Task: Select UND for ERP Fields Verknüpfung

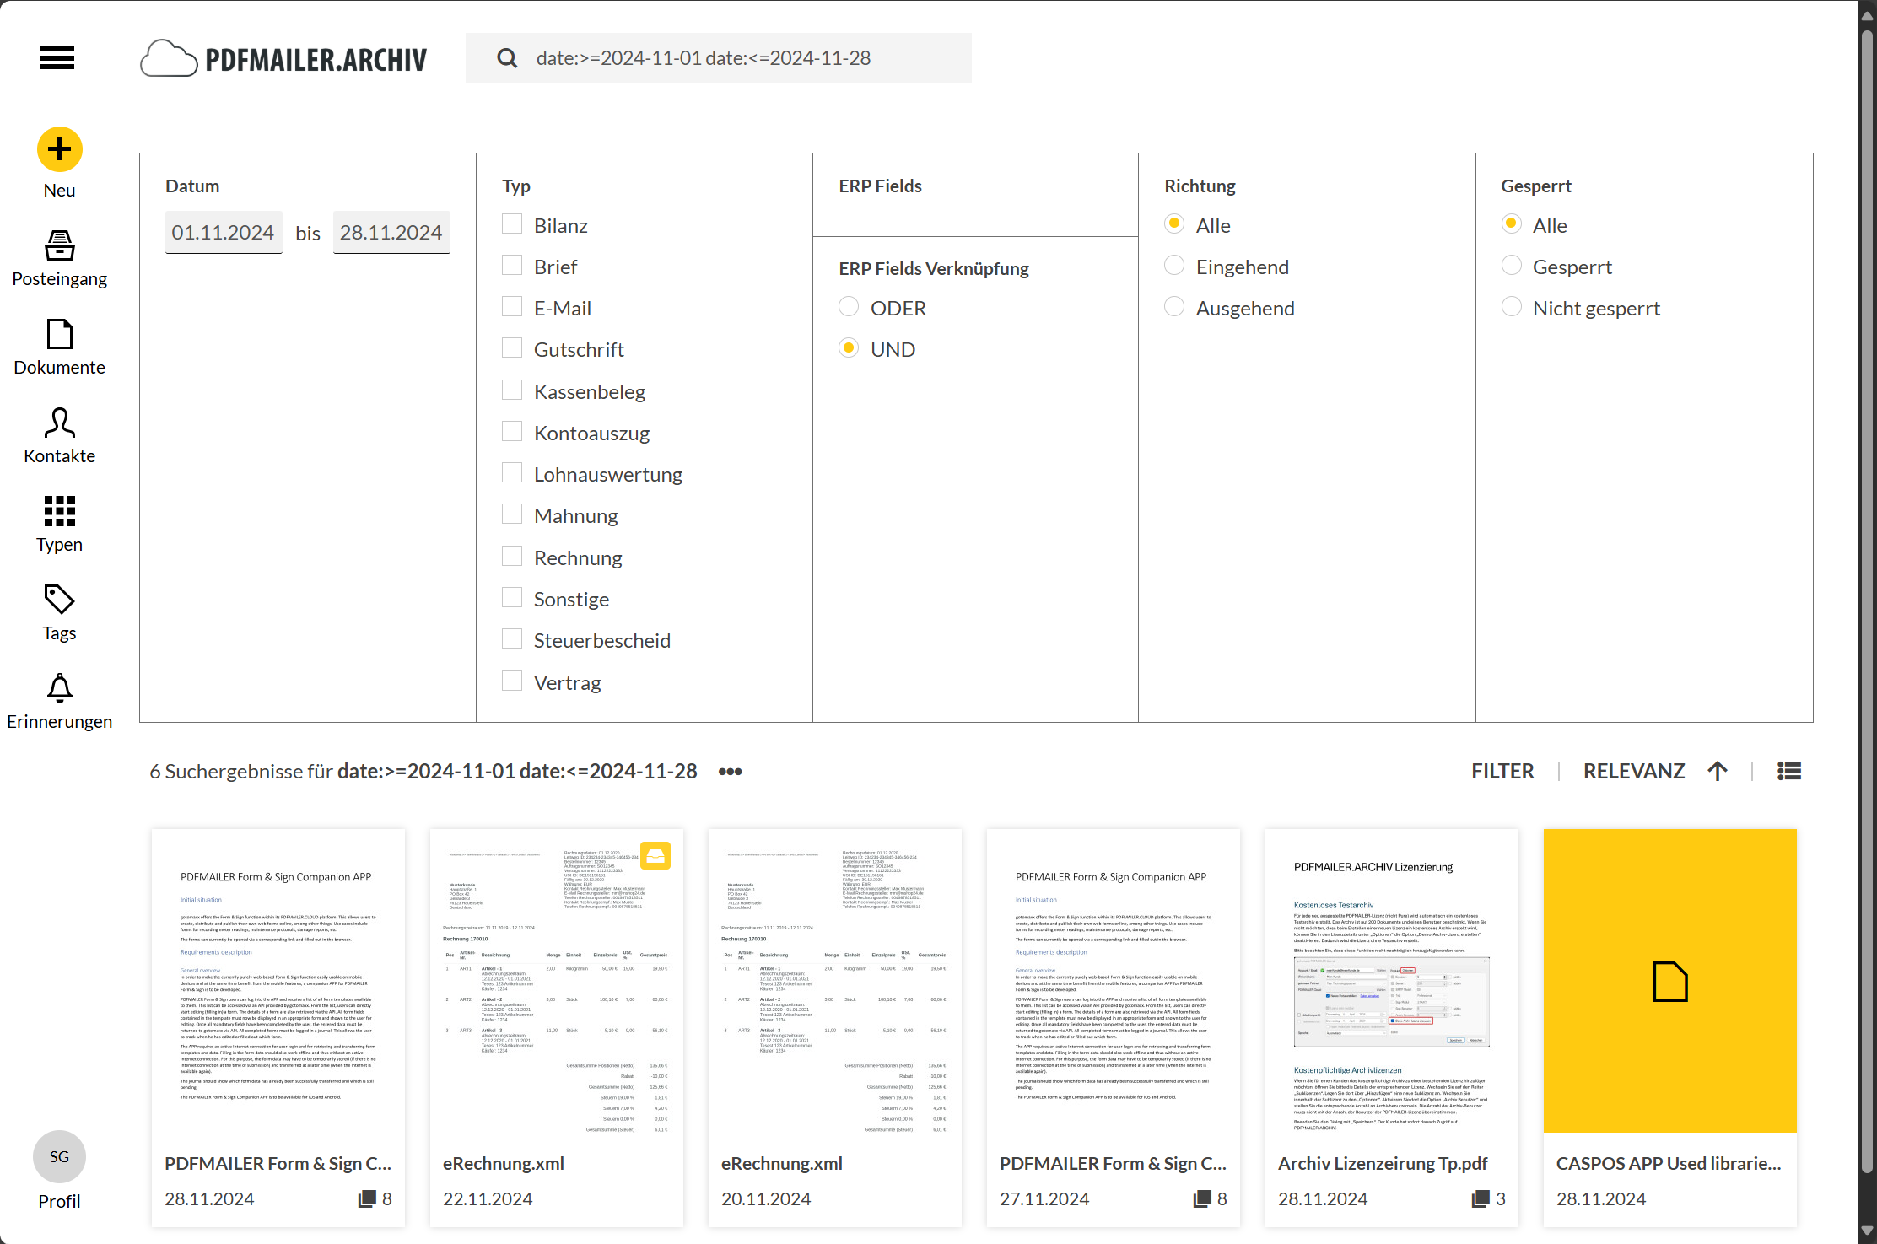Action: pos(849,348)
